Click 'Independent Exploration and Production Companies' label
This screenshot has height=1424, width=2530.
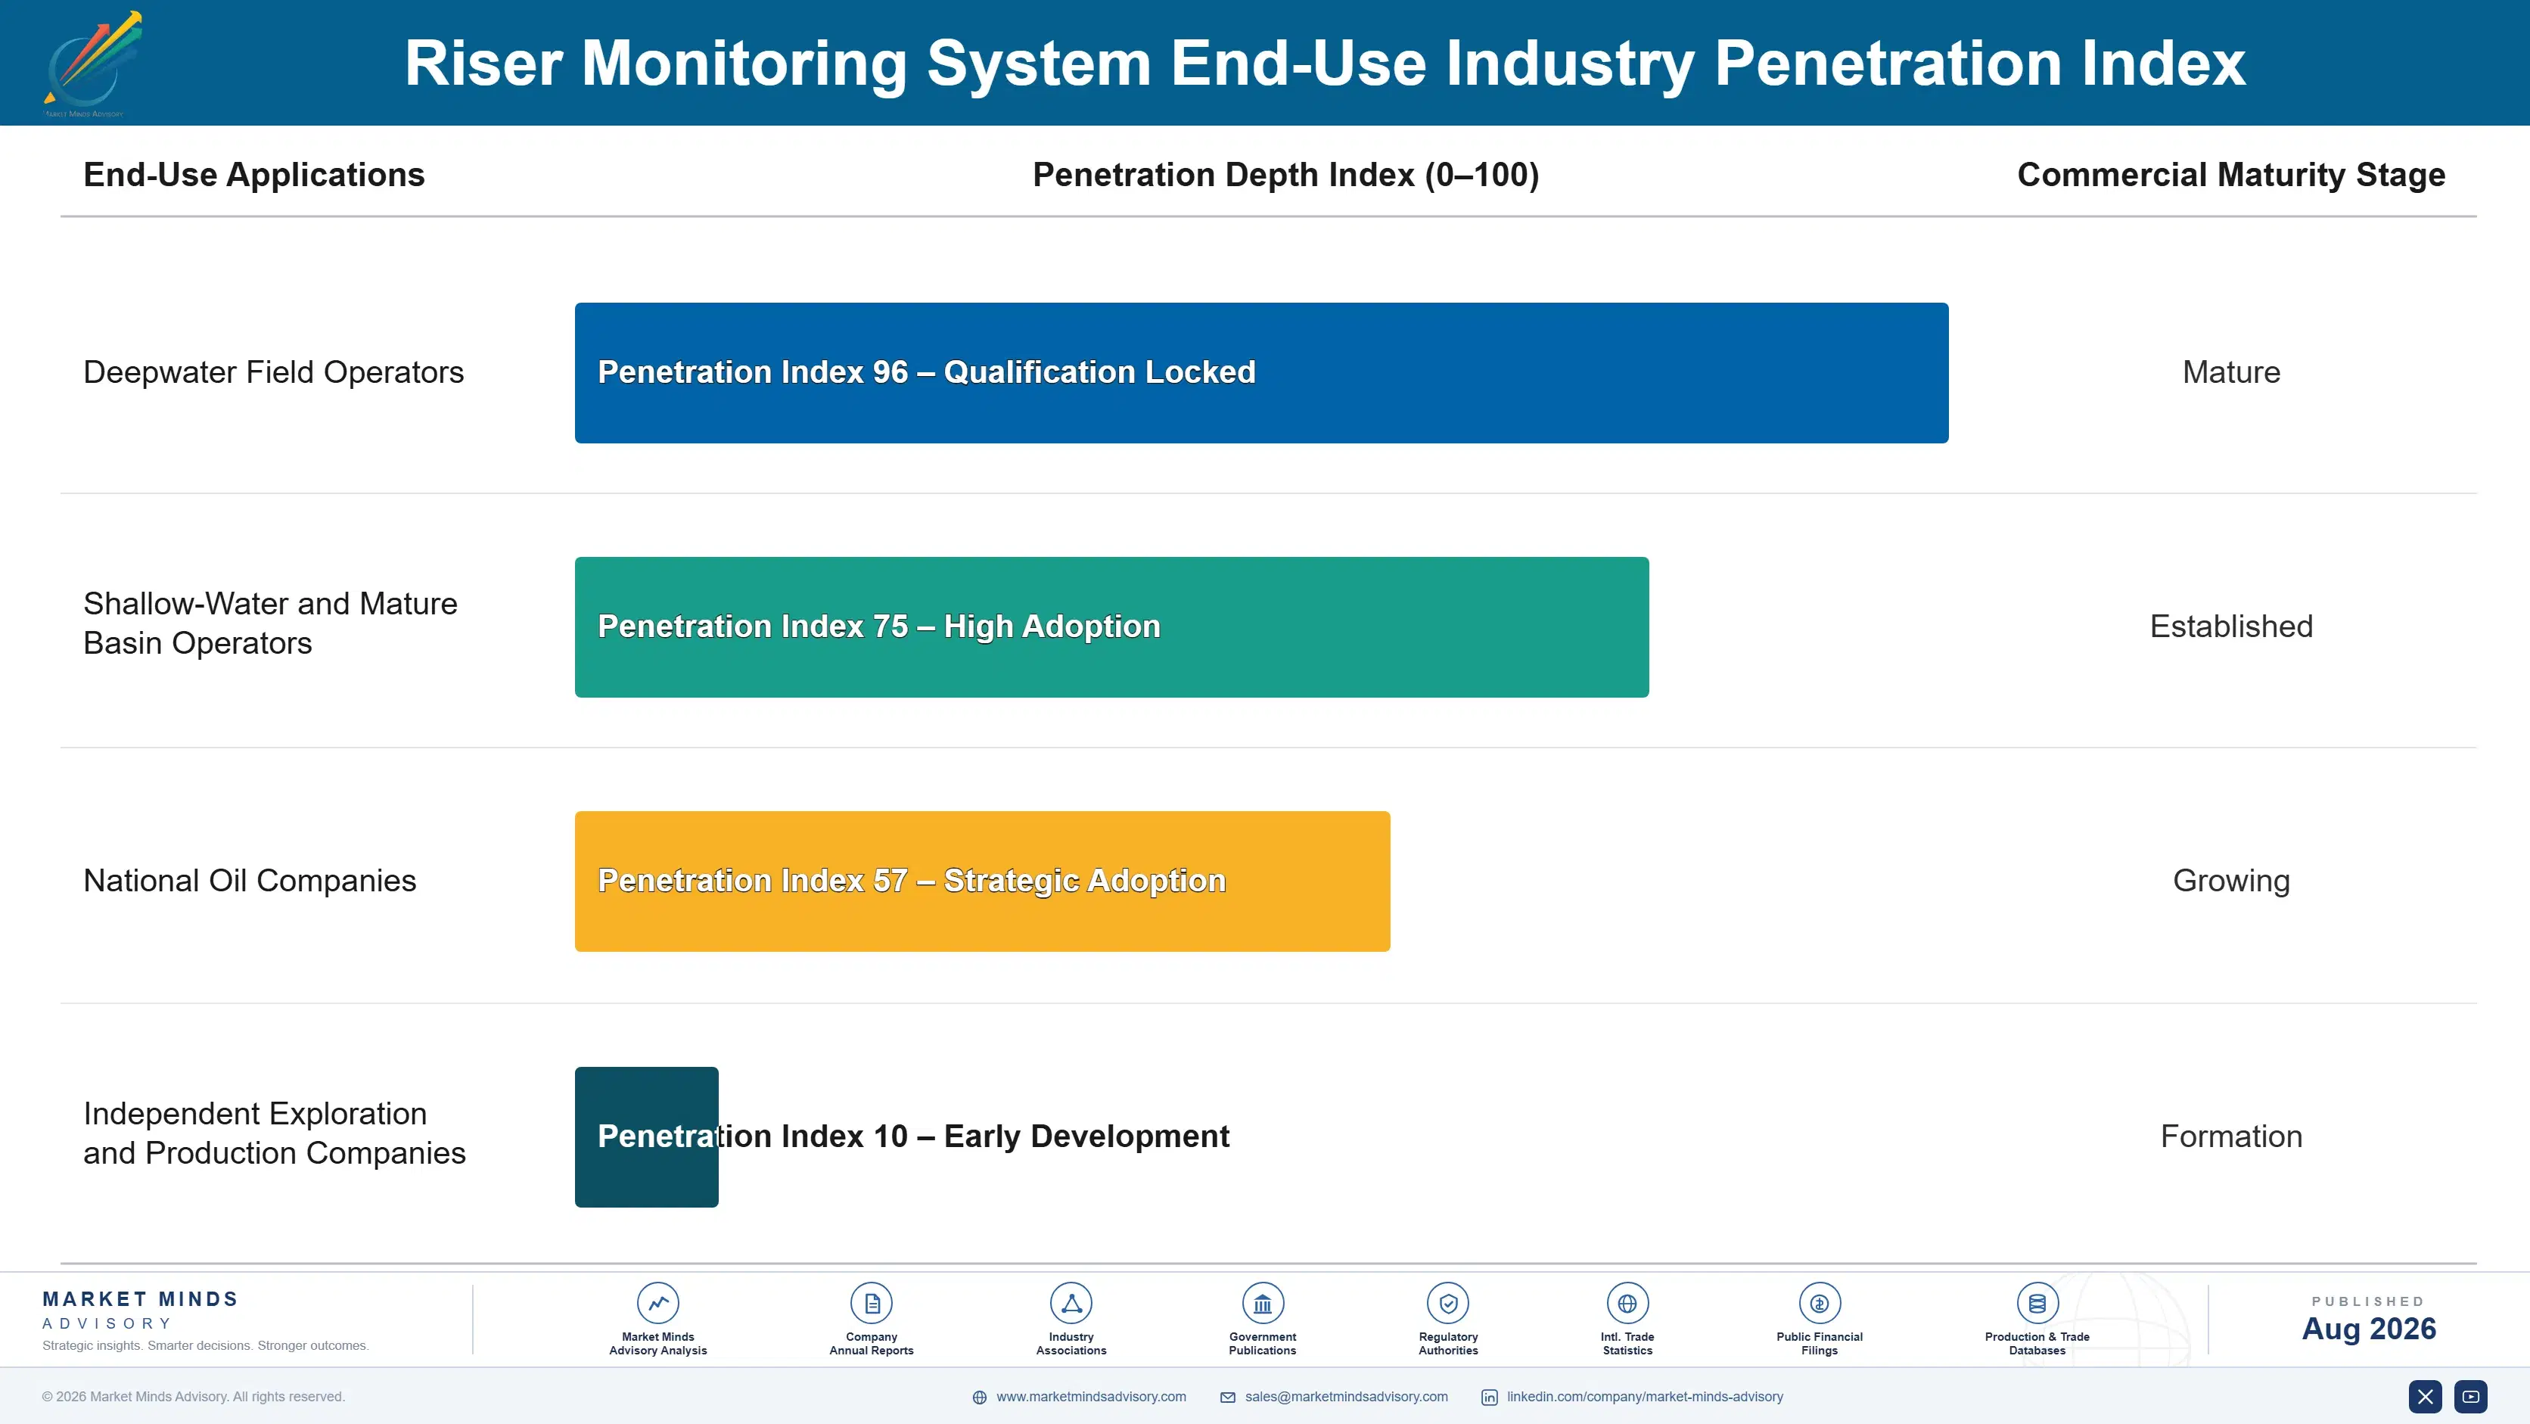pos(274,1133)
